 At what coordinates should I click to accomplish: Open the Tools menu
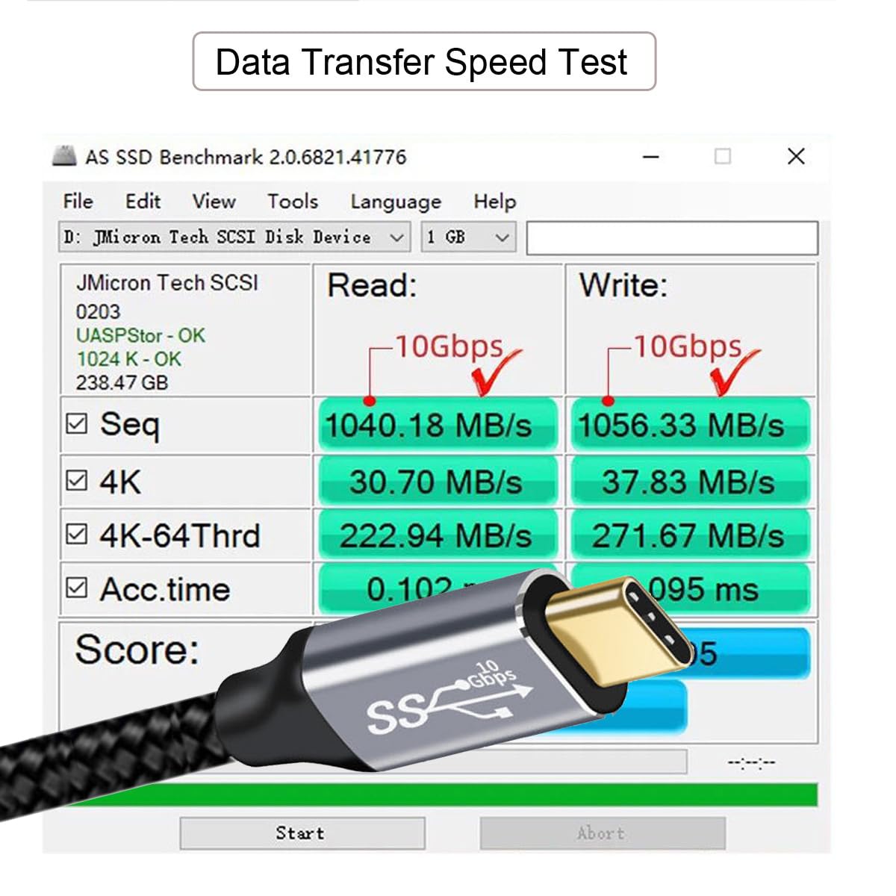pyautogui.click(x=293, y=202)
